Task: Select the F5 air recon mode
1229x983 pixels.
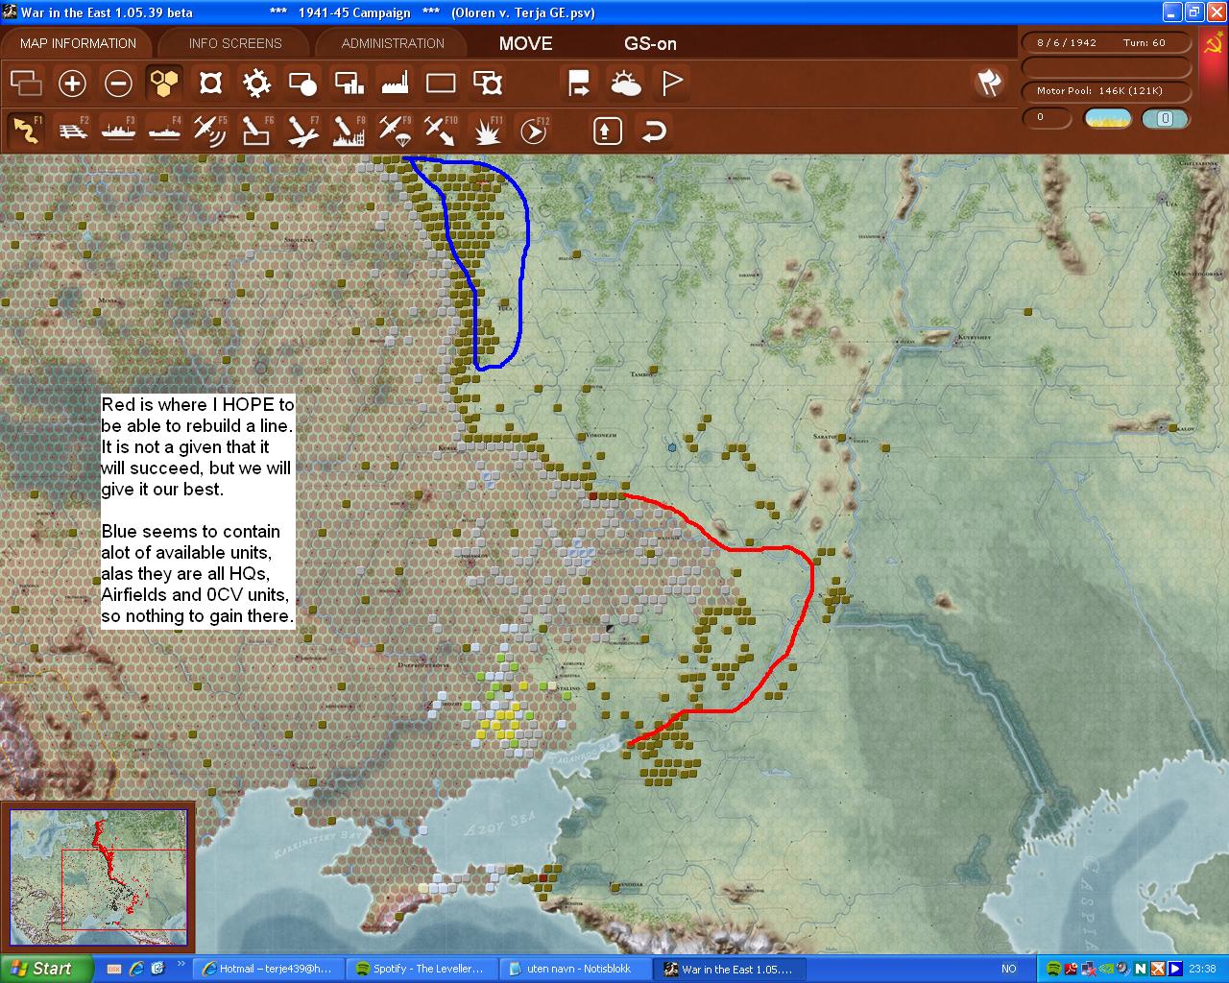Action: click(210, 131)
